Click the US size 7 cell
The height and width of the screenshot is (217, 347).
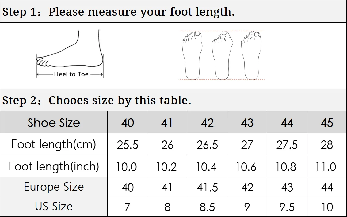point(128,206)
